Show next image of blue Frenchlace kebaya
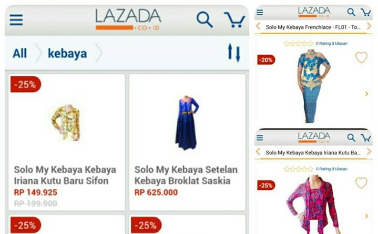The height and width of the screenshot is (234, 378). pos(366,94)
